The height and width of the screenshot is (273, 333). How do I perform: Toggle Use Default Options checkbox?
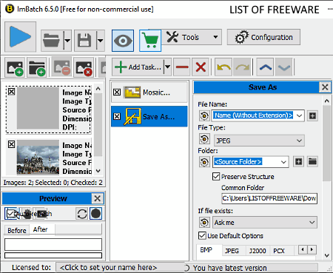pyautogui.click(x=202, y=235)
